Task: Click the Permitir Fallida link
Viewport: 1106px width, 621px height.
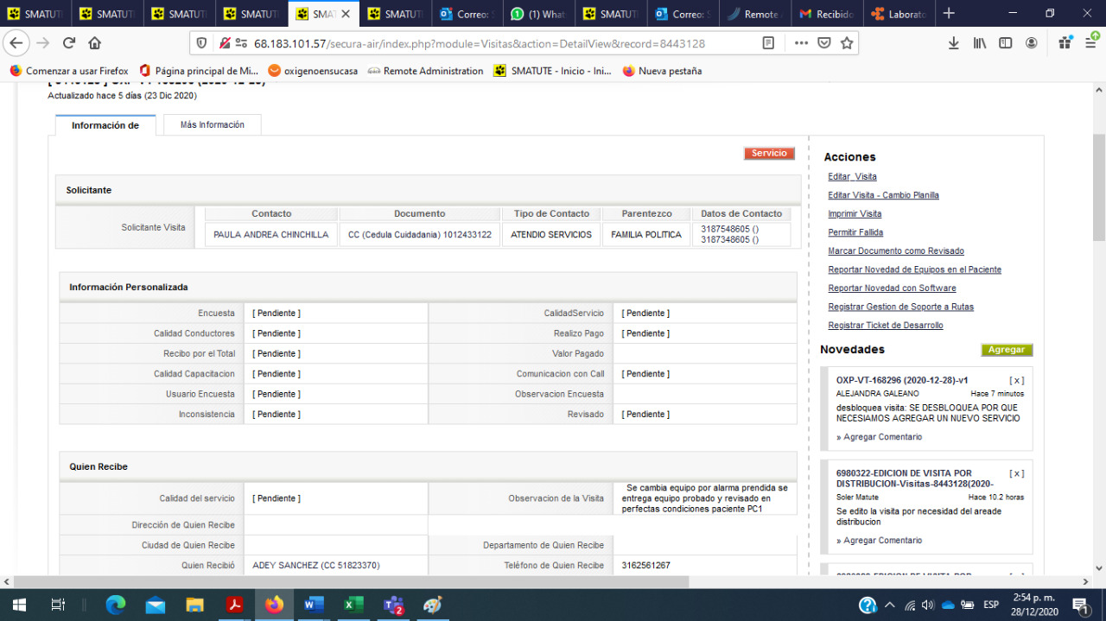Action: (855, 232)
